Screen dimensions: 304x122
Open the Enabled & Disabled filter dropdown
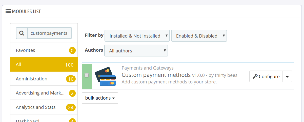click(x=199, y=36)
